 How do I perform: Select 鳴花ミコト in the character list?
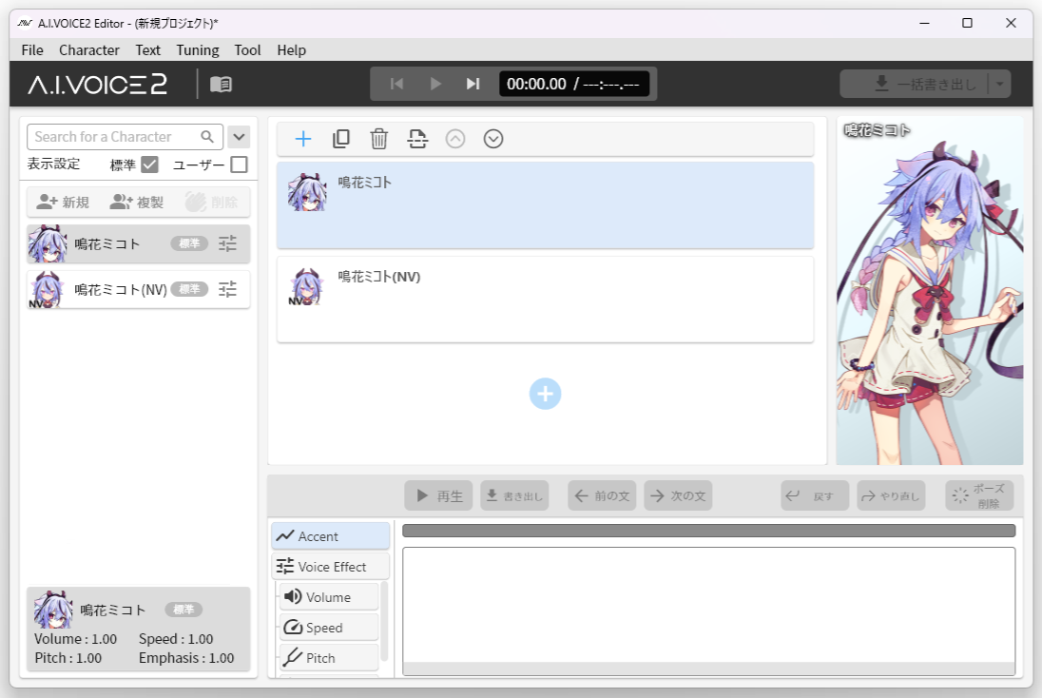tap(138, 243)
